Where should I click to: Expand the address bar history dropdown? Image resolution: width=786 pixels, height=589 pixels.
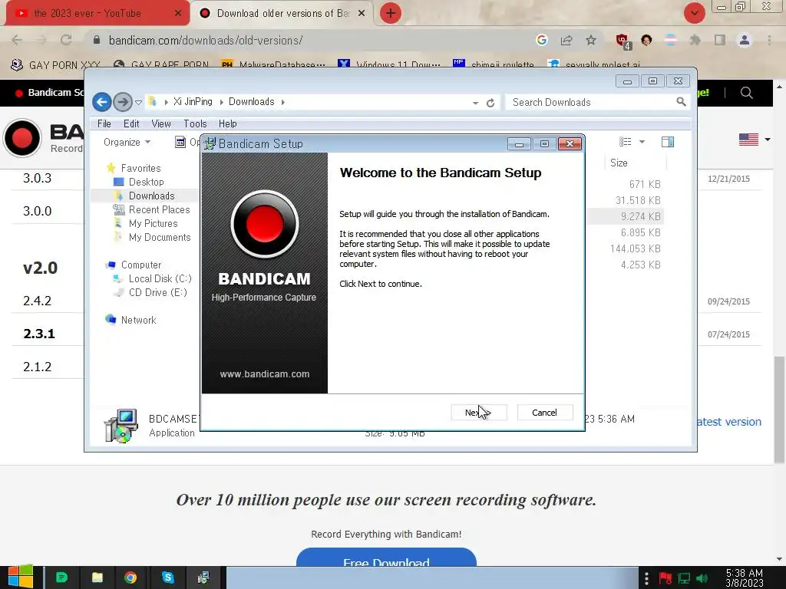[x=475, y=103]
